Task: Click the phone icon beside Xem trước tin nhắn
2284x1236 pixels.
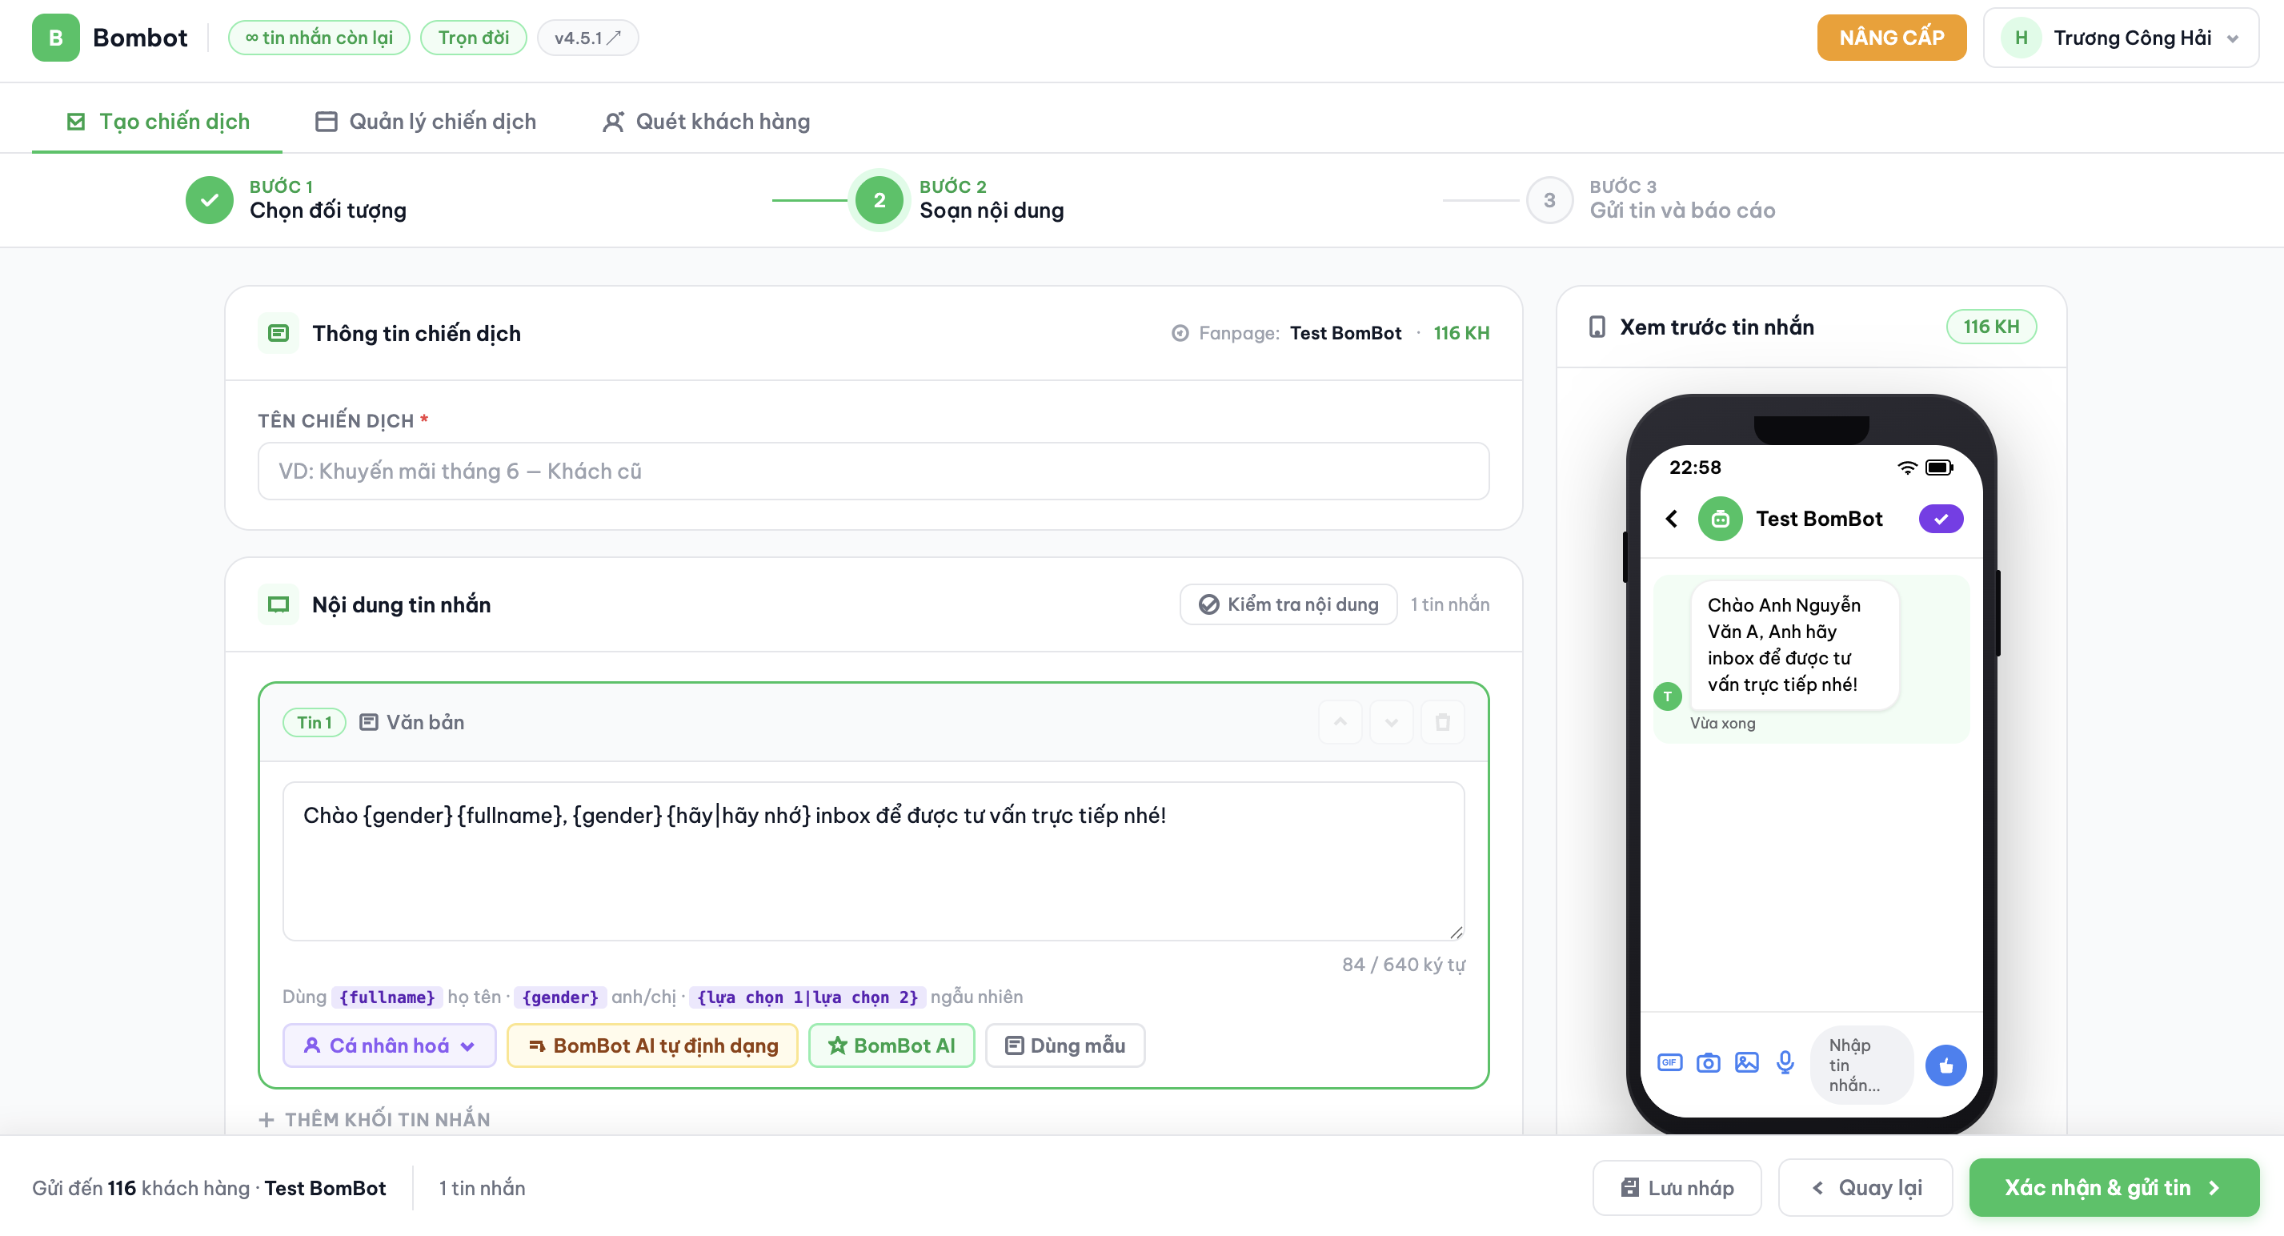Action: (1596, 327)
